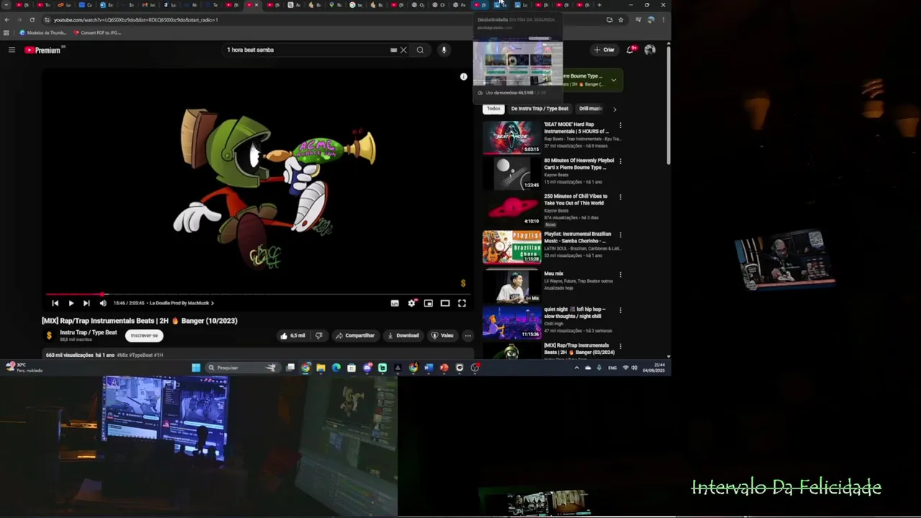This screenshot has height=518, width=921.
Task: Open 'BEAT MODE' Hard Rap thumbnail
Action: click(512, 137)
